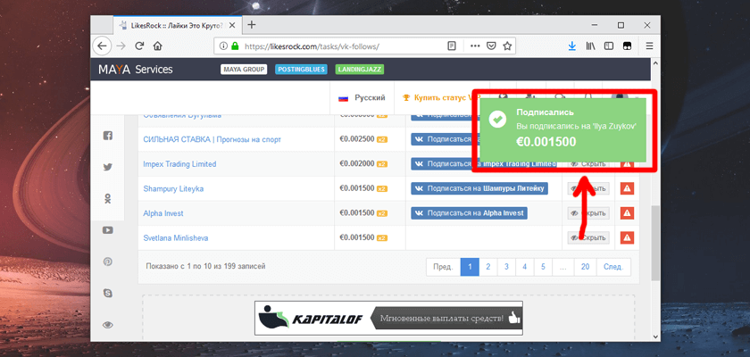Open the Русский language selector

pos(362,97)
